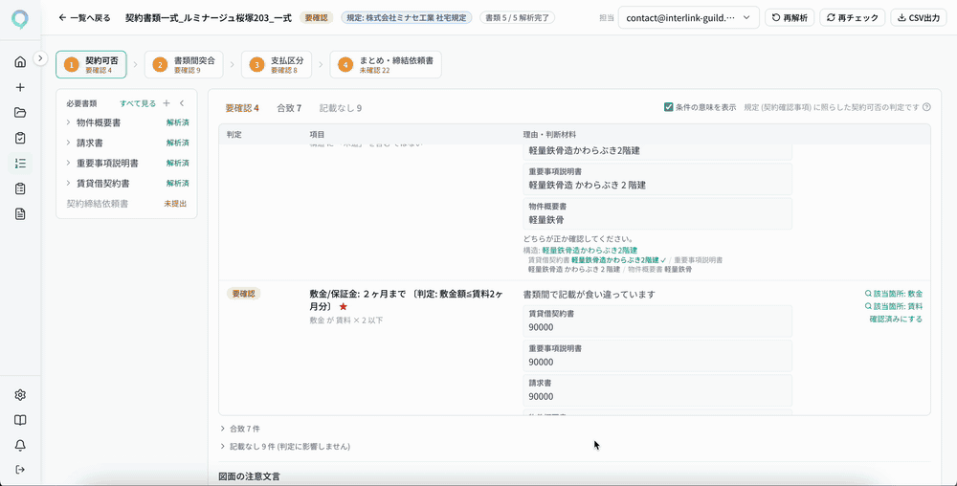Click the 敷金/保証金 item title
The width and height of the screenshot is (957, 486).
click(406, 299)
